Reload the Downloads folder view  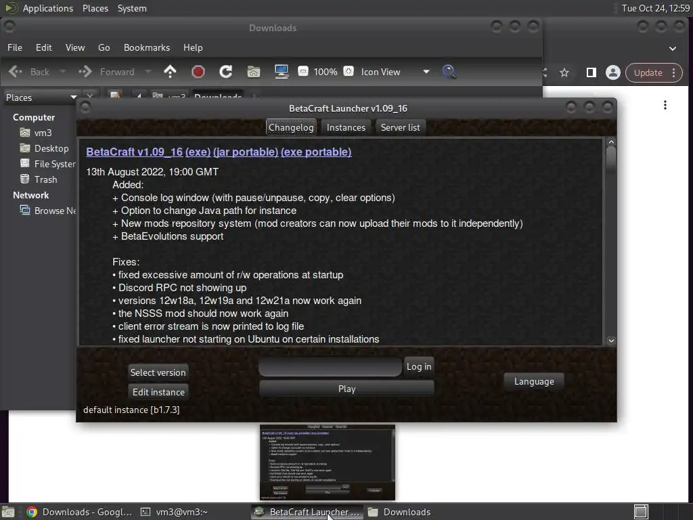coord(226,72)
